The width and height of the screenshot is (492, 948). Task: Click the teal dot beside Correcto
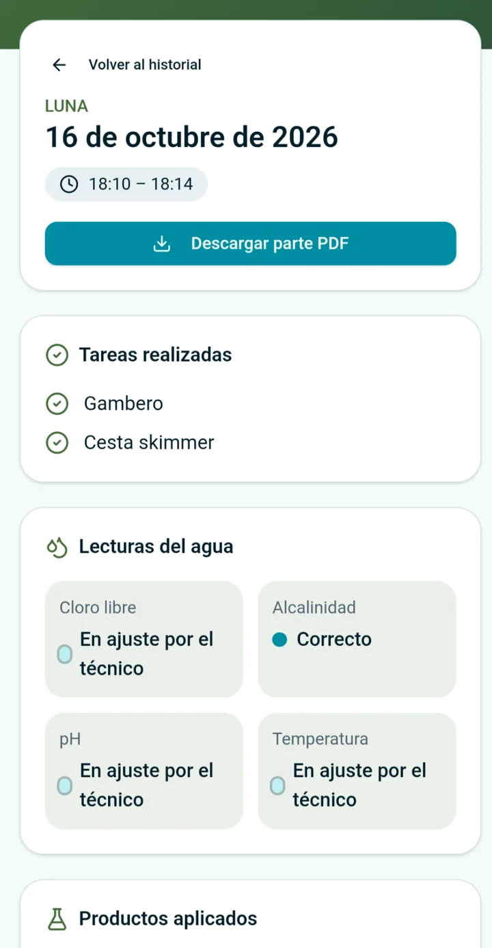coord(279,640)
